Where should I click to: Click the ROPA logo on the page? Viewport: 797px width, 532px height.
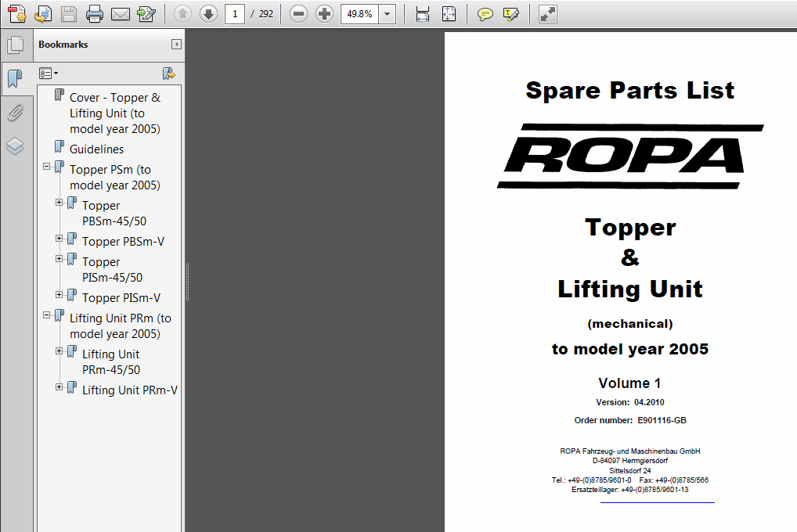[629, 156]
